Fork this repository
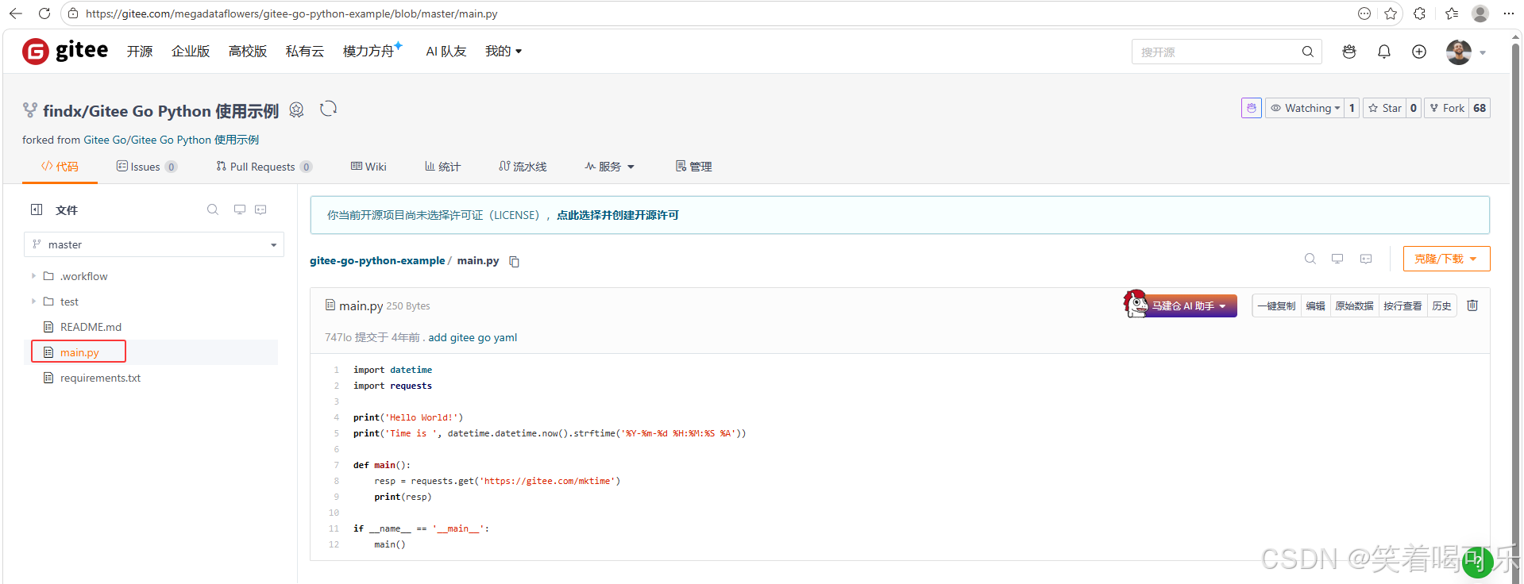 click(x=1447, y=108)
